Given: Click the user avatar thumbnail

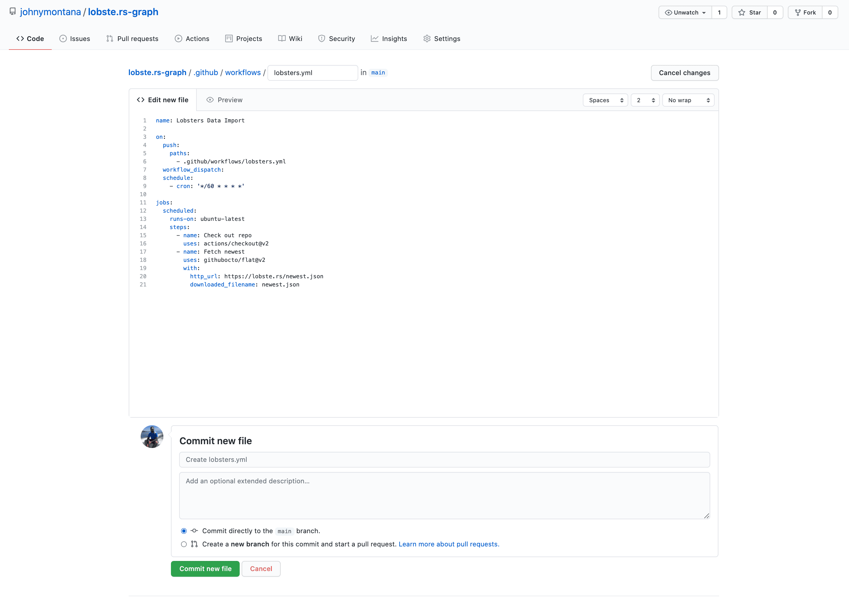Looking at the screenshot, I should 152,437.
